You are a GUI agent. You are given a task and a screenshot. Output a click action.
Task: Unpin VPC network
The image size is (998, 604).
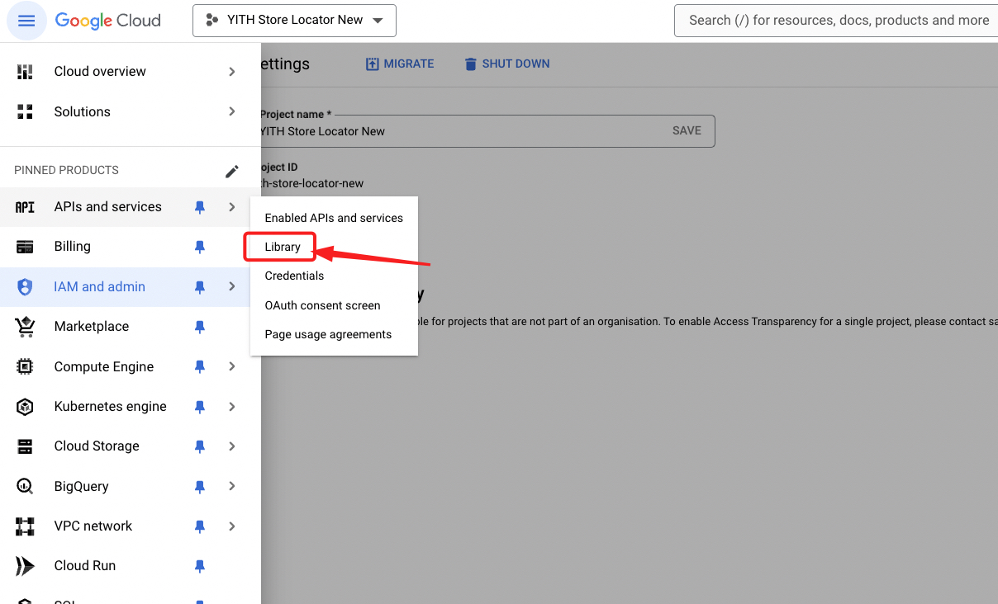tap(199, 526)
